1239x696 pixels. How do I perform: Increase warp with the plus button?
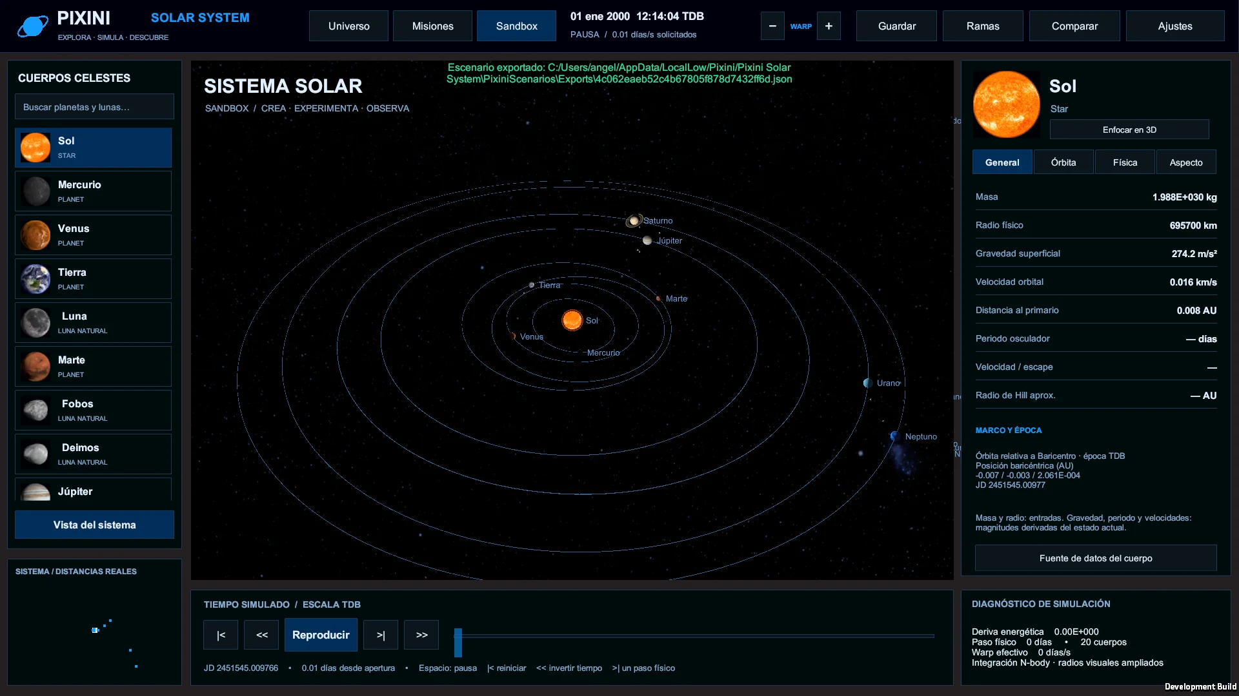click(829, 26)
